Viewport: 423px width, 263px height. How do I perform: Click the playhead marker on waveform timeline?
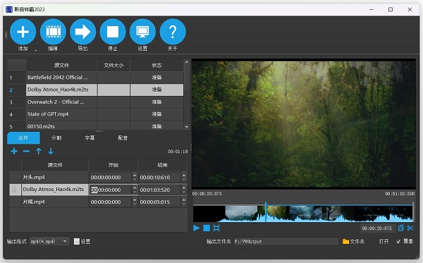266,212
